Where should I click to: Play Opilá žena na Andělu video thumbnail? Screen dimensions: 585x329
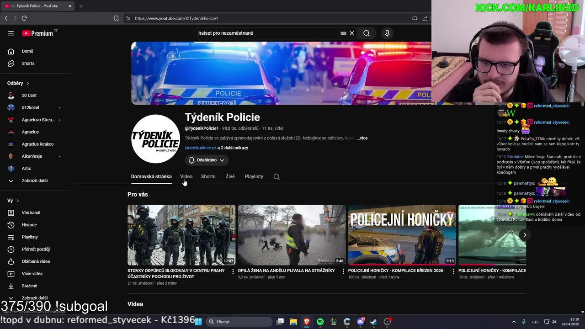[292, 235]
